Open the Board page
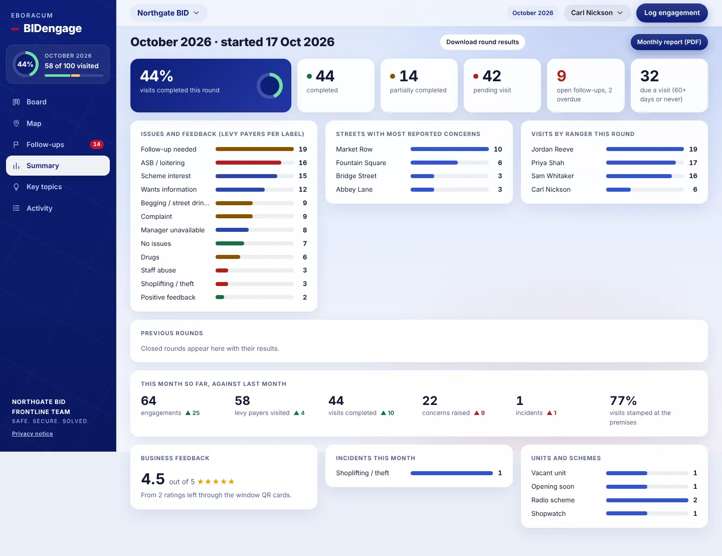This screenshot has width=722, height=556. pyautogui.click(x=58, y=102)
